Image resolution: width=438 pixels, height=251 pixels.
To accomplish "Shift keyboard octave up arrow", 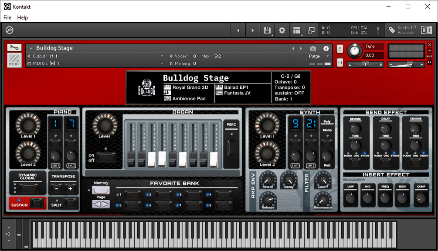I will tap(9, 228).
